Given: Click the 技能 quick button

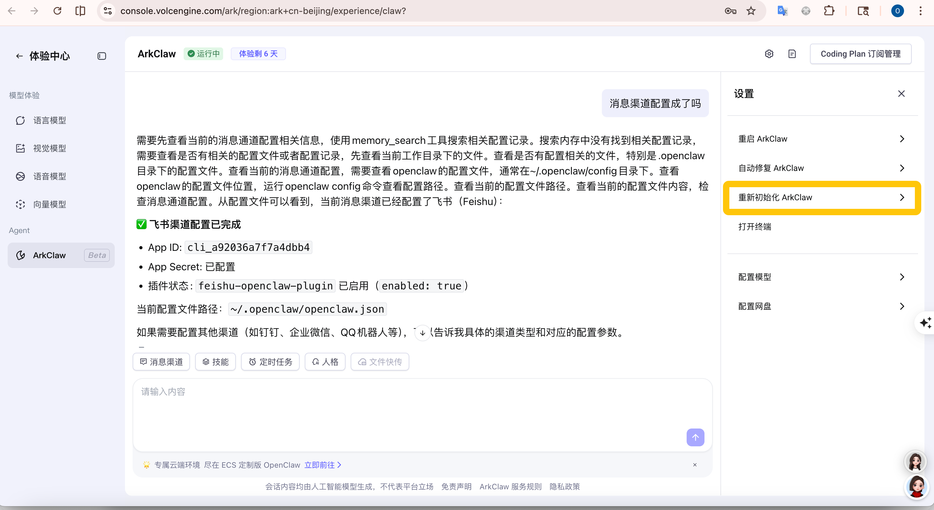Looking at the screenshot, I should pyautogui.click(x=215, y=362).
